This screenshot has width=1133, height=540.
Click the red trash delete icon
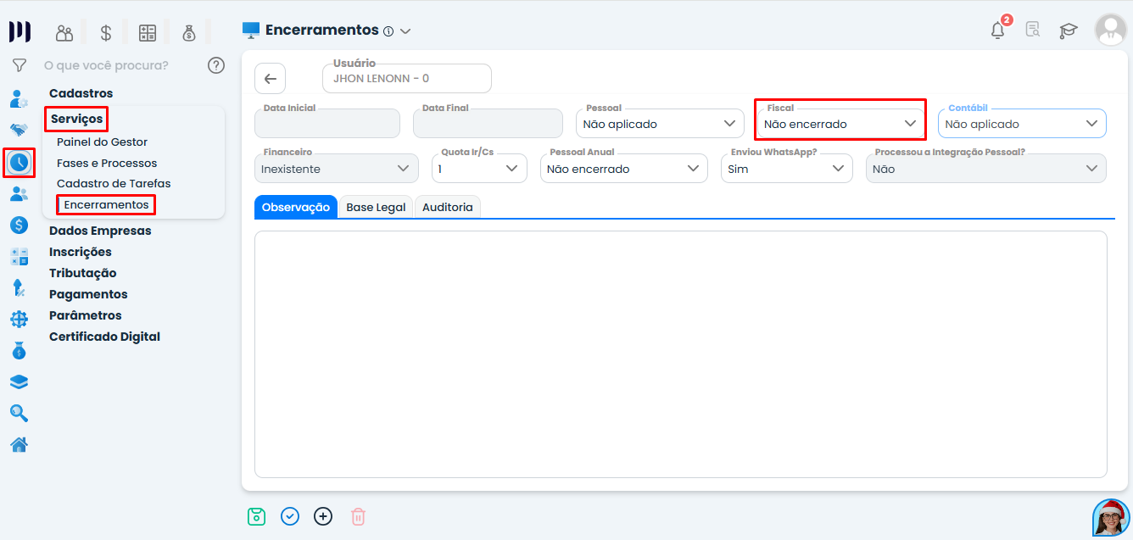357,516
